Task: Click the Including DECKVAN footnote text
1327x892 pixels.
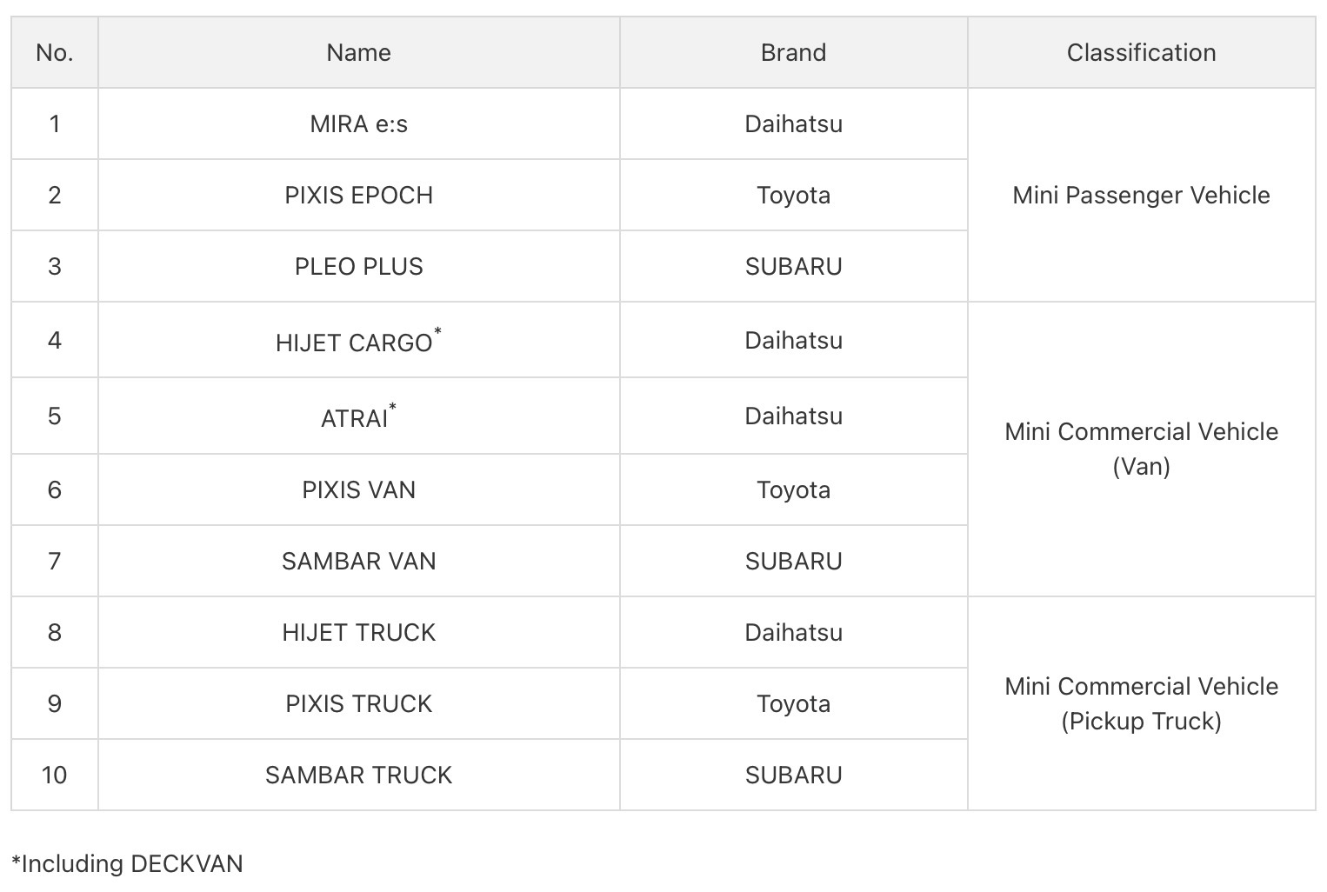Action: click(x=127, y=863)
